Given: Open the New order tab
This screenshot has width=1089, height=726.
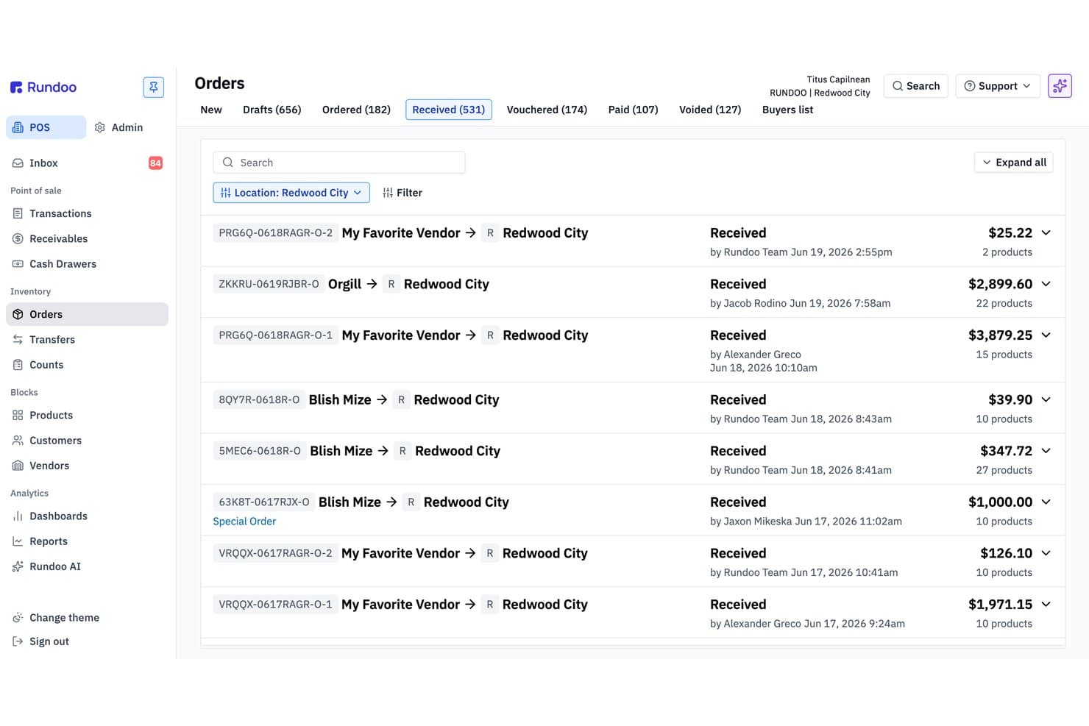Looking at the screenshot, I should click(211, 110).
